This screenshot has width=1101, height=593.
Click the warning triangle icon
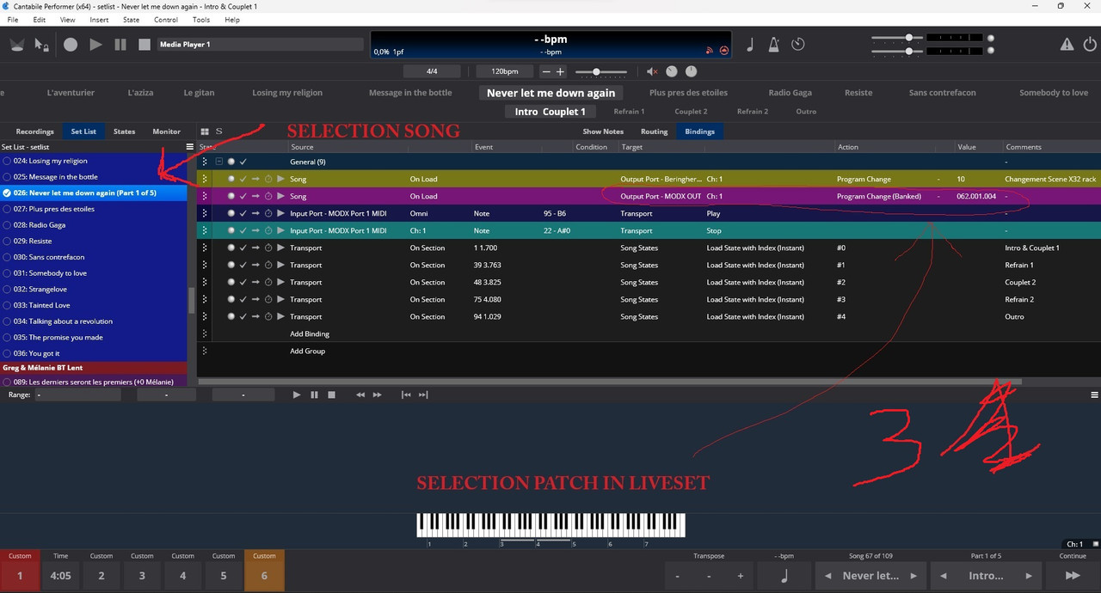click(1067, 45)
